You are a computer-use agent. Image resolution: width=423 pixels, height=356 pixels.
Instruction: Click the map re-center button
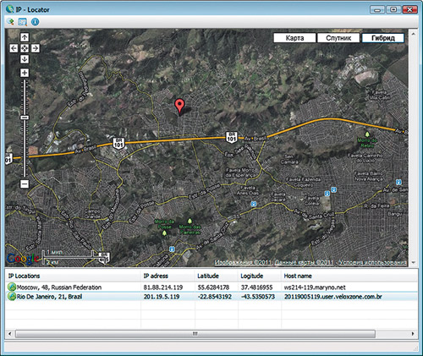point(25,48)
